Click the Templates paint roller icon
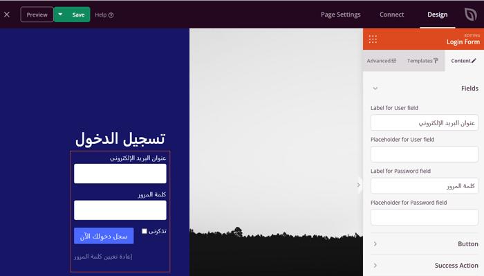Screen dimensions: 484x276 coord(436,61)
